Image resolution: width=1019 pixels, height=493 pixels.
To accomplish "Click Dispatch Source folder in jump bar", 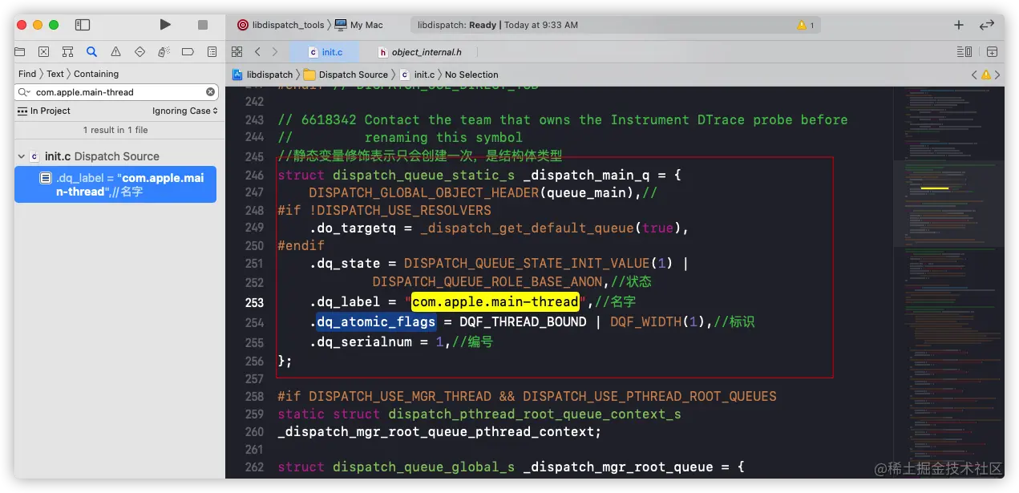I will point(346,75).
